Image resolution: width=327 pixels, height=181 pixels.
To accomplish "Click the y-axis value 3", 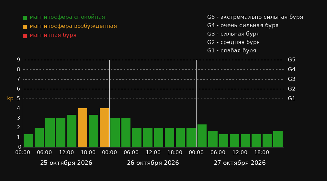I will 18,118.
